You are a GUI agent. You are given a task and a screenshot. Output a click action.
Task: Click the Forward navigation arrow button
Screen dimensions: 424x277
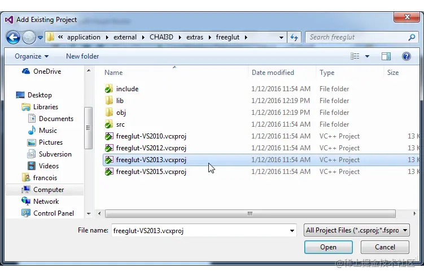click(29, 37)
